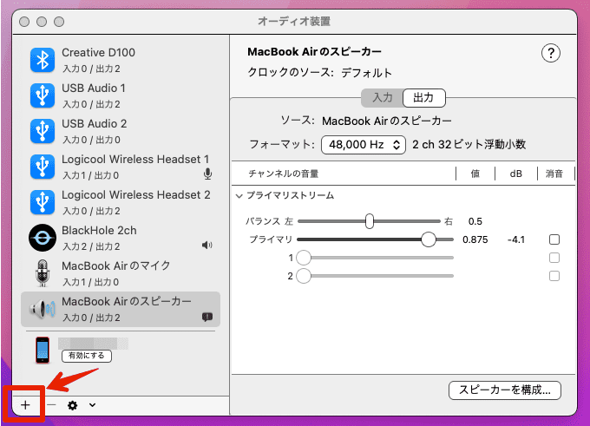
Task: Click the 消音 column header
Action: (554, 174)
